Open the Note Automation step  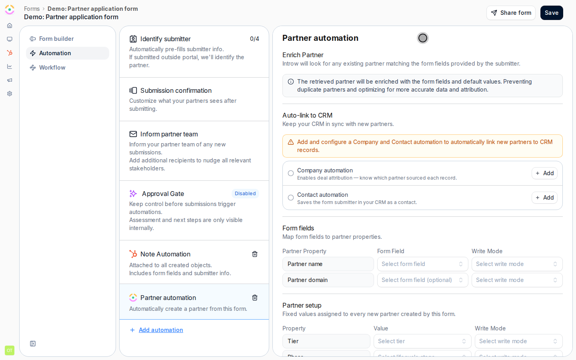click(194, 262)
